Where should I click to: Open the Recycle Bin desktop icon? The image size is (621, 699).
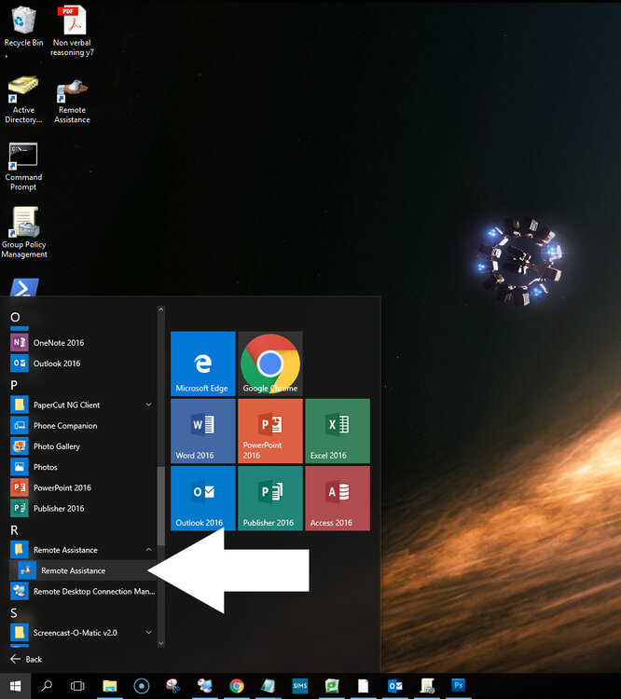[23, 26]
